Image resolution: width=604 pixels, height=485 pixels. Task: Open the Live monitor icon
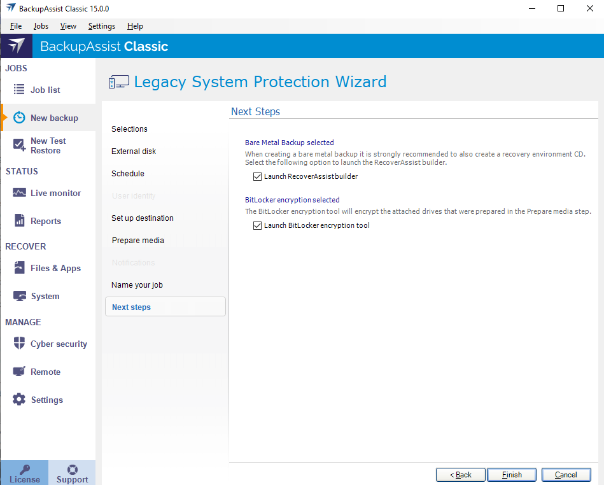[19, 193]
